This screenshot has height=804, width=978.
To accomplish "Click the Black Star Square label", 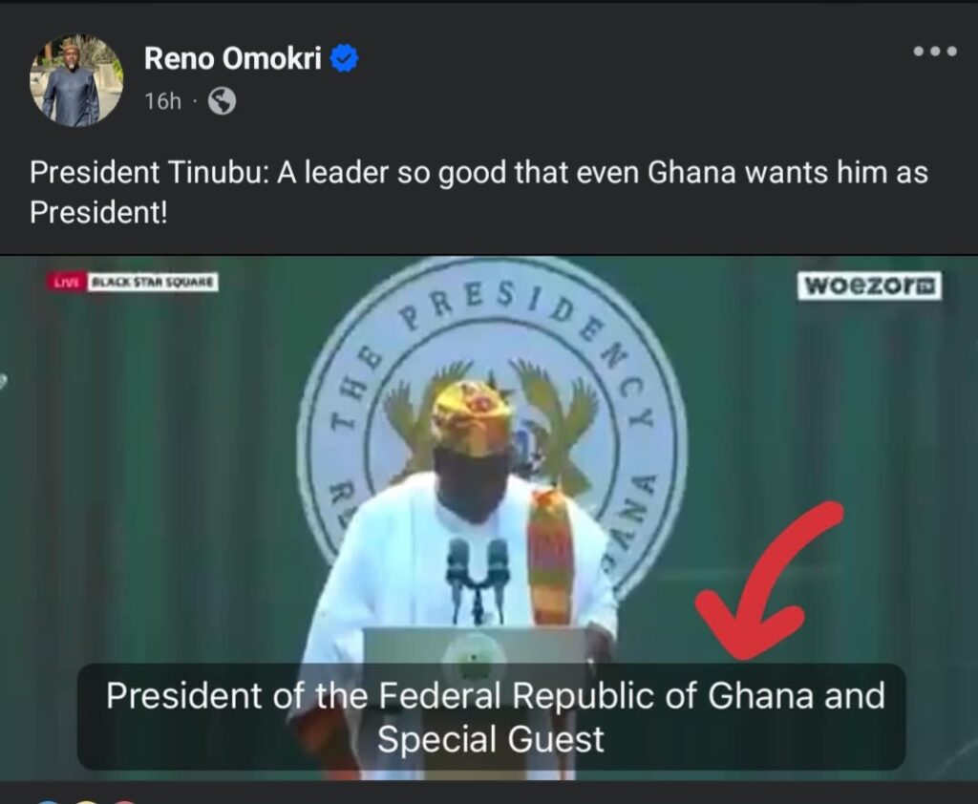I will (x=153, y=282).
